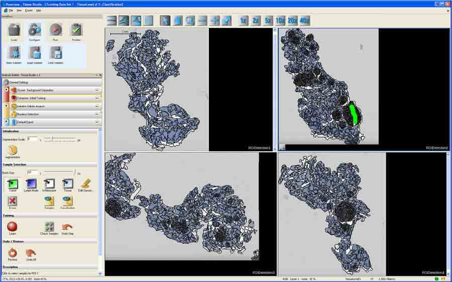The image size is (452, 282).
Task: Toggle the Tissue Background Separation step marker
Action: tap(7, 90)
